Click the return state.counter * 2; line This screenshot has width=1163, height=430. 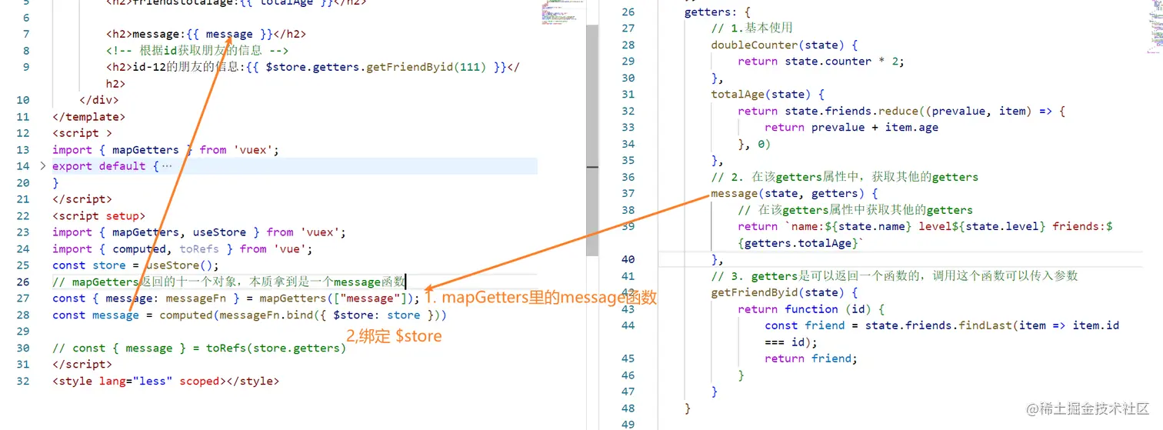(x=821, y=62)
